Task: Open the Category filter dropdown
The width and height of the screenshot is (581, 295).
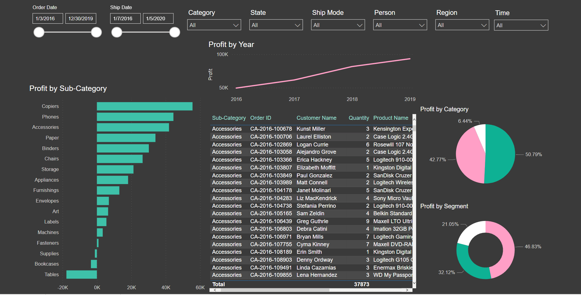Action: (x=214, y=25)
